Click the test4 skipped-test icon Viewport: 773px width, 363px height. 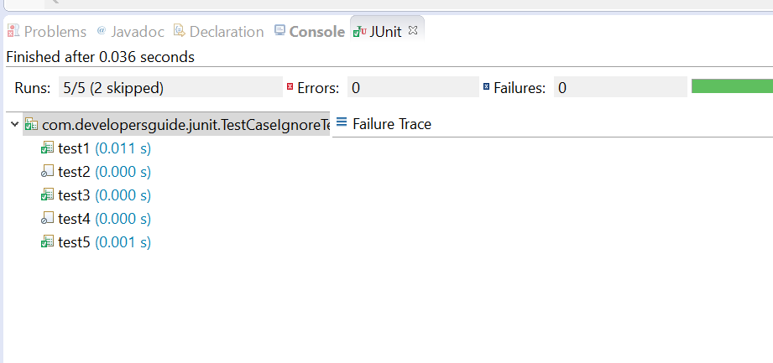click(48, 219)
